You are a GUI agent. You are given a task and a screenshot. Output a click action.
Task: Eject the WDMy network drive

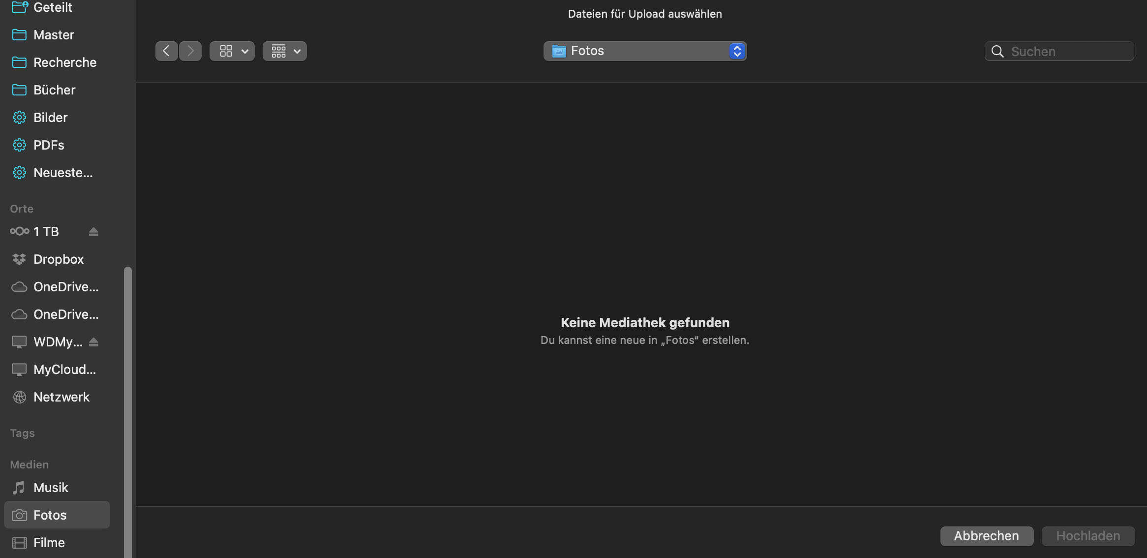[x=93, y=342]
